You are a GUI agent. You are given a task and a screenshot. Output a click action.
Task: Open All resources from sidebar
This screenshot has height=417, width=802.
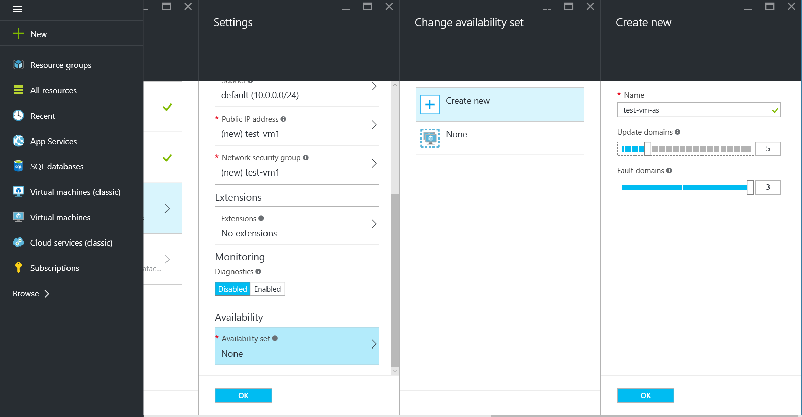[x=53, y=90]
